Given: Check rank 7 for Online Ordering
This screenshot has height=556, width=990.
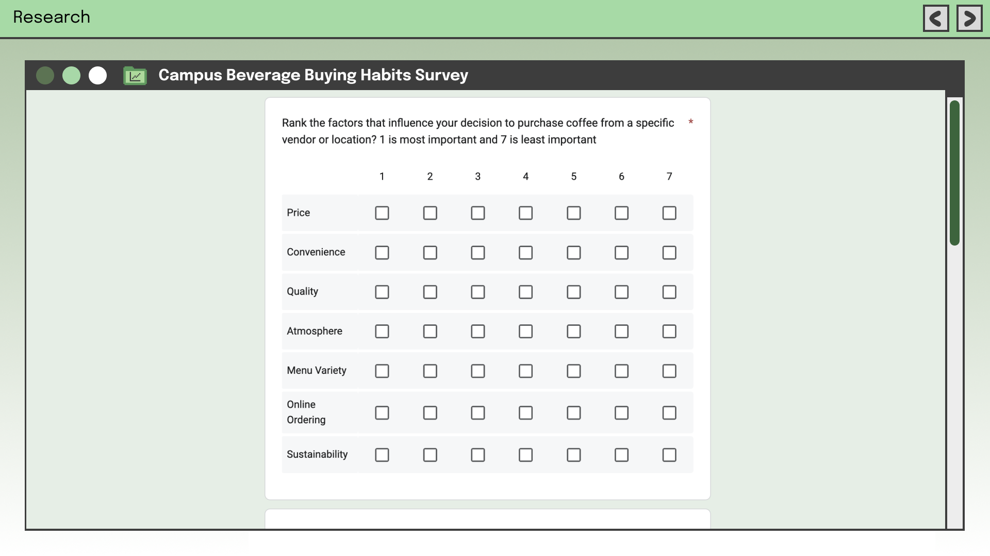Looking at the screenshot, I should pyautogui.click(x=669, y=413).
